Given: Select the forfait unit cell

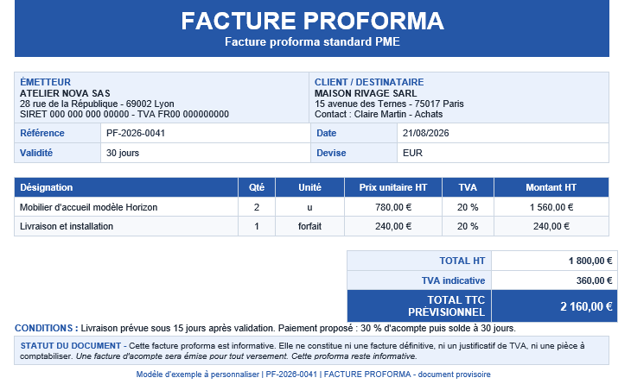Looking at the screenshot, I should pyautogui.click(x=309, y=227).
